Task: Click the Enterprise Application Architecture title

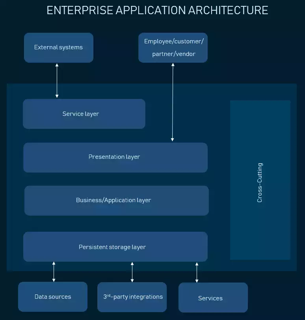Action: (x=157, y=10)
